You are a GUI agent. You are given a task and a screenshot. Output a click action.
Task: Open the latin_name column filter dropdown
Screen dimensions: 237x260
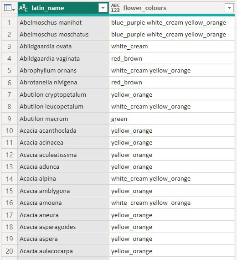pyautogui.click(x=103, y=8)
